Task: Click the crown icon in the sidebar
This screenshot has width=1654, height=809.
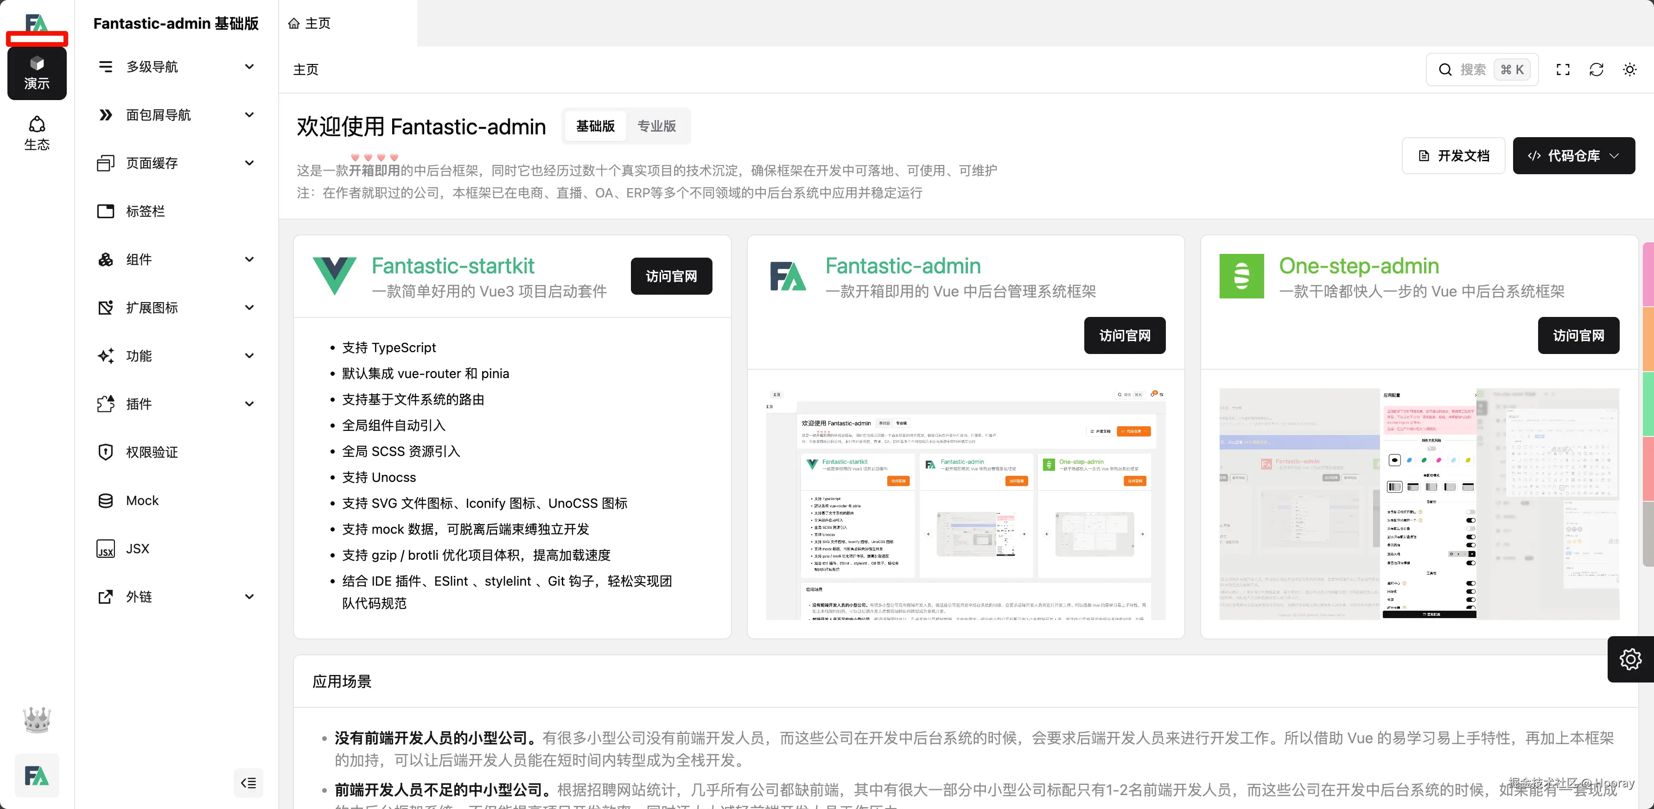Action: click(x=37, y=721)
